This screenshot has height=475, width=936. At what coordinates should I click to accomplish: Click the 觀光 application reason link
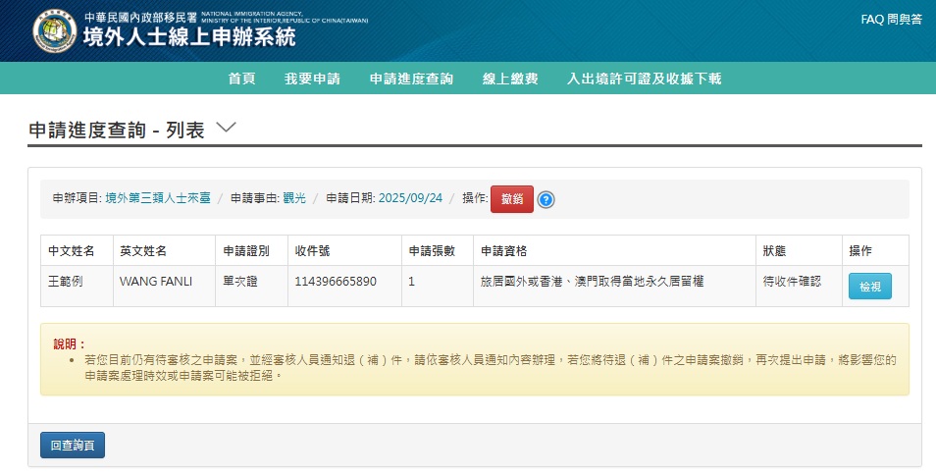coord(294,198)
